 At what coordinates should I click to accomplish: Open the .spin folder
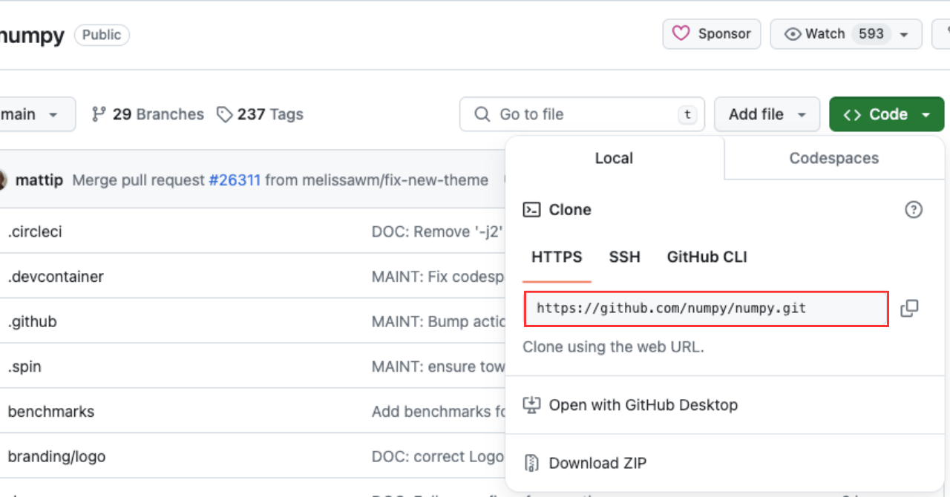24,367
